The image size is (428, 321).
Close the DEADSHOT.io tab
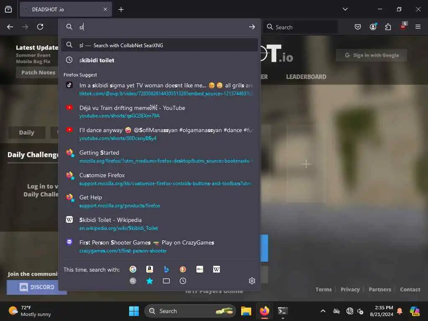click(105, 9)
